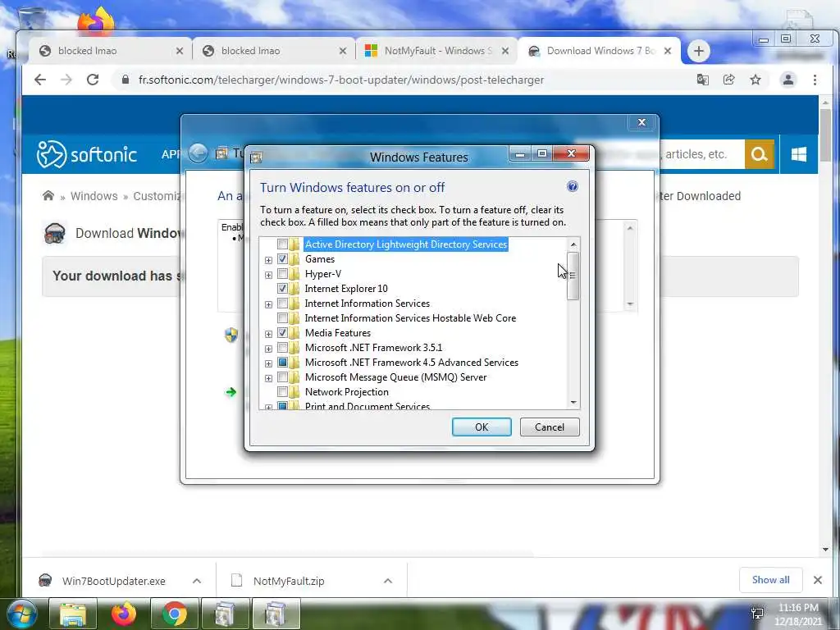Close the downloads bar

pyautogui.click(x=818, y=580)
